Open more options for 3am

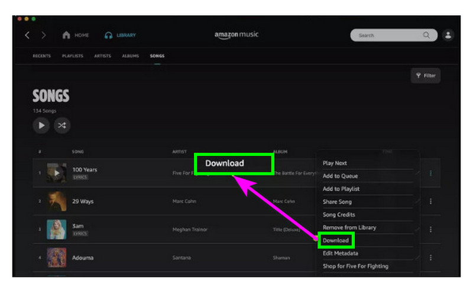coord(430,230)
